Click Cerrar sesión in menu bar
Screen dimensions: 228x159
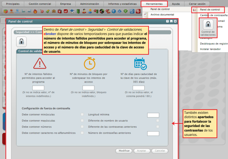[x=197, y=4]
